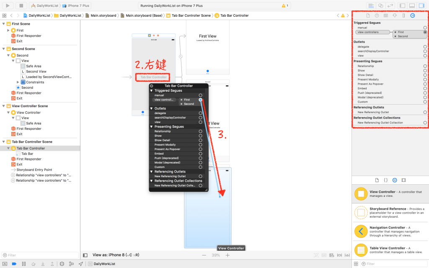This screenshot has width=429, height=268.
Task: Click the Show Detail segue circle in popup
Action: click(x=201, y=140)
